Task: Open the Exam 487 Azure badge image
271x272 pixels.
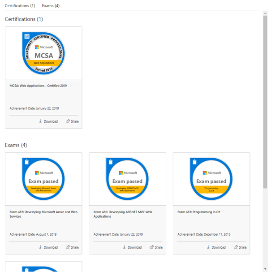Action: click(43, 179)
